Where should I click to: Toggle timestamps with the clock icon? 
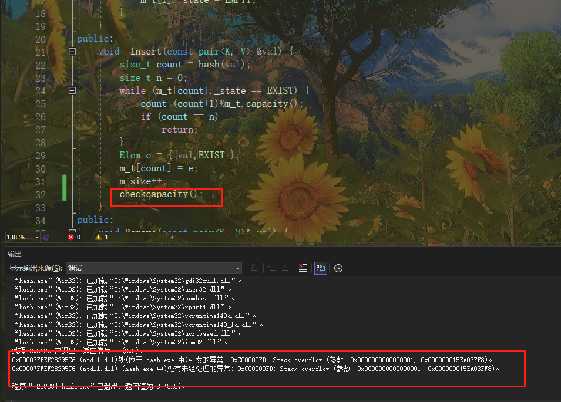point(338,268)
